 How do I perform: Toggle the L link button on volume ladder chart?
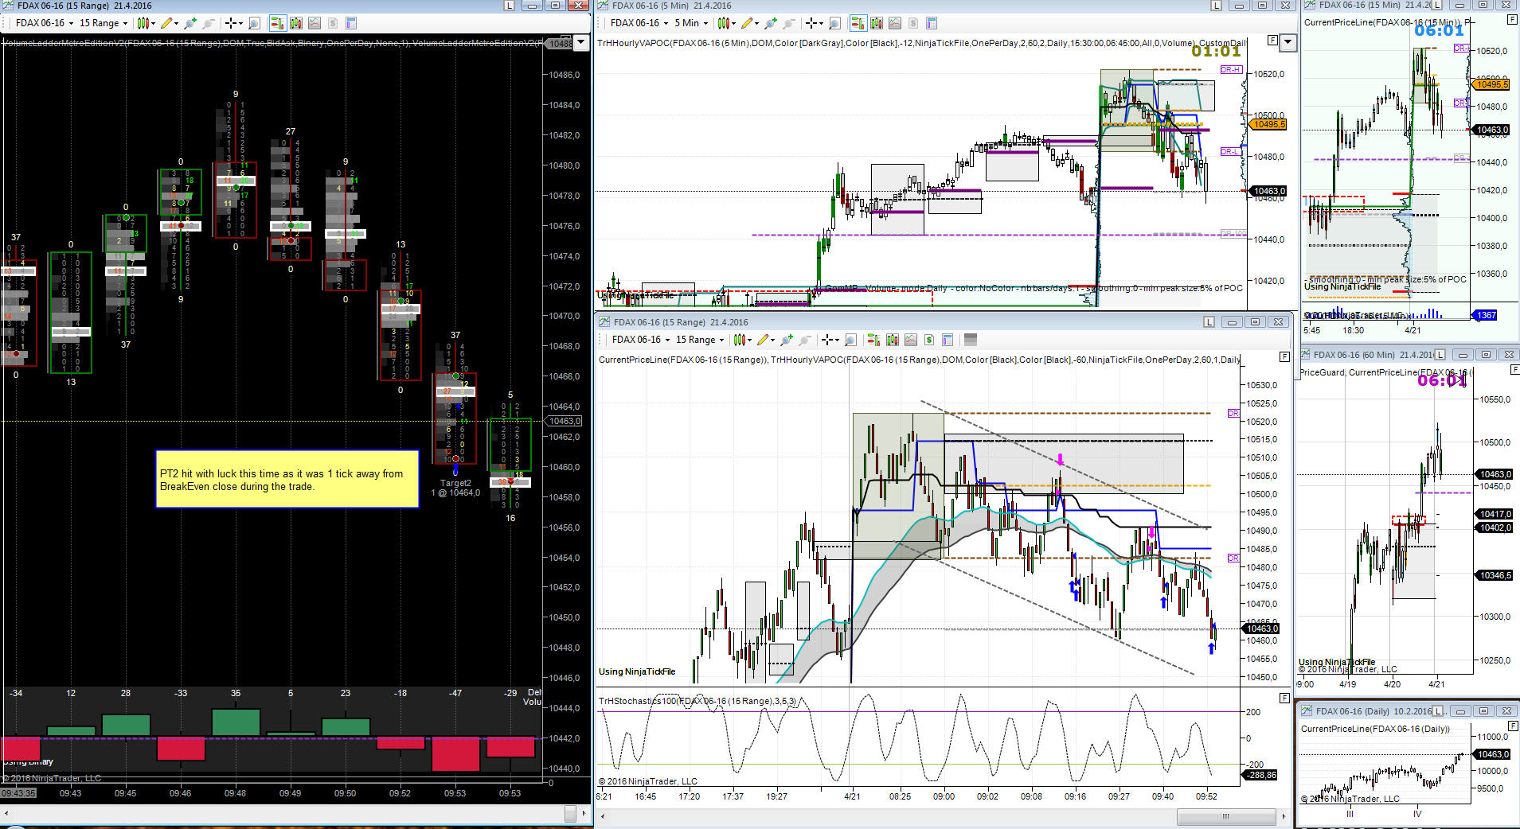510,6
